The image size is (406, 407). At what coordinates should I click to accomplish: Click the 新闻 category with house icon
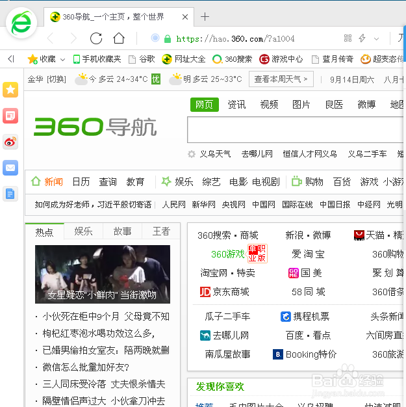pyautogui.click(x=47, y=181)
